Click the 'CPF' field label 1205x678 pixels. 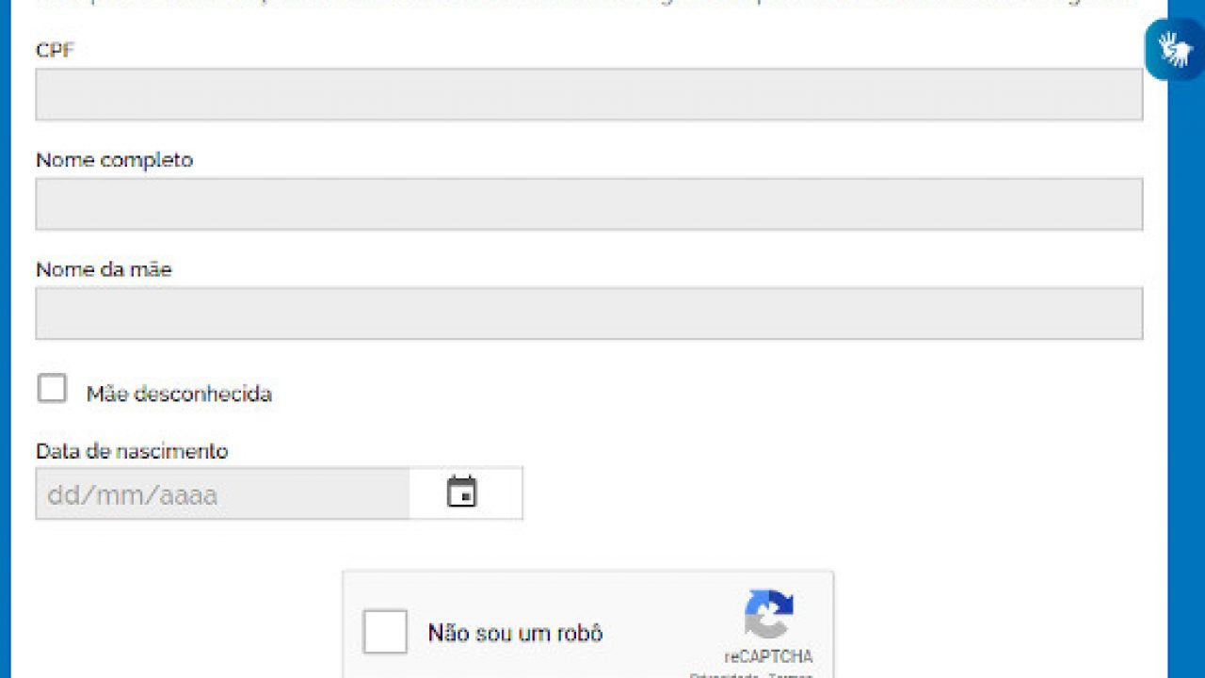pos(55,51)
